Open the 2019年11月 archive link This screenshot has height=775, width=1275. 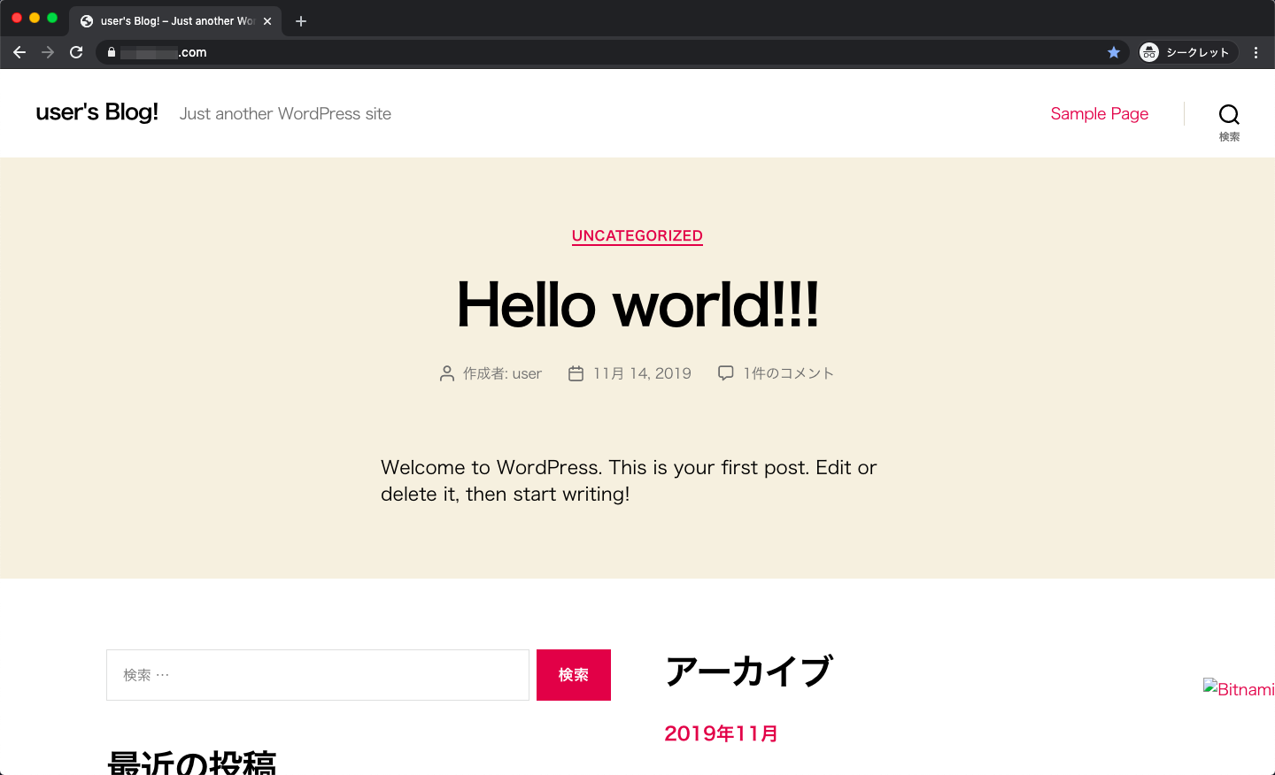pyautogui.click(x=721, y=733)
